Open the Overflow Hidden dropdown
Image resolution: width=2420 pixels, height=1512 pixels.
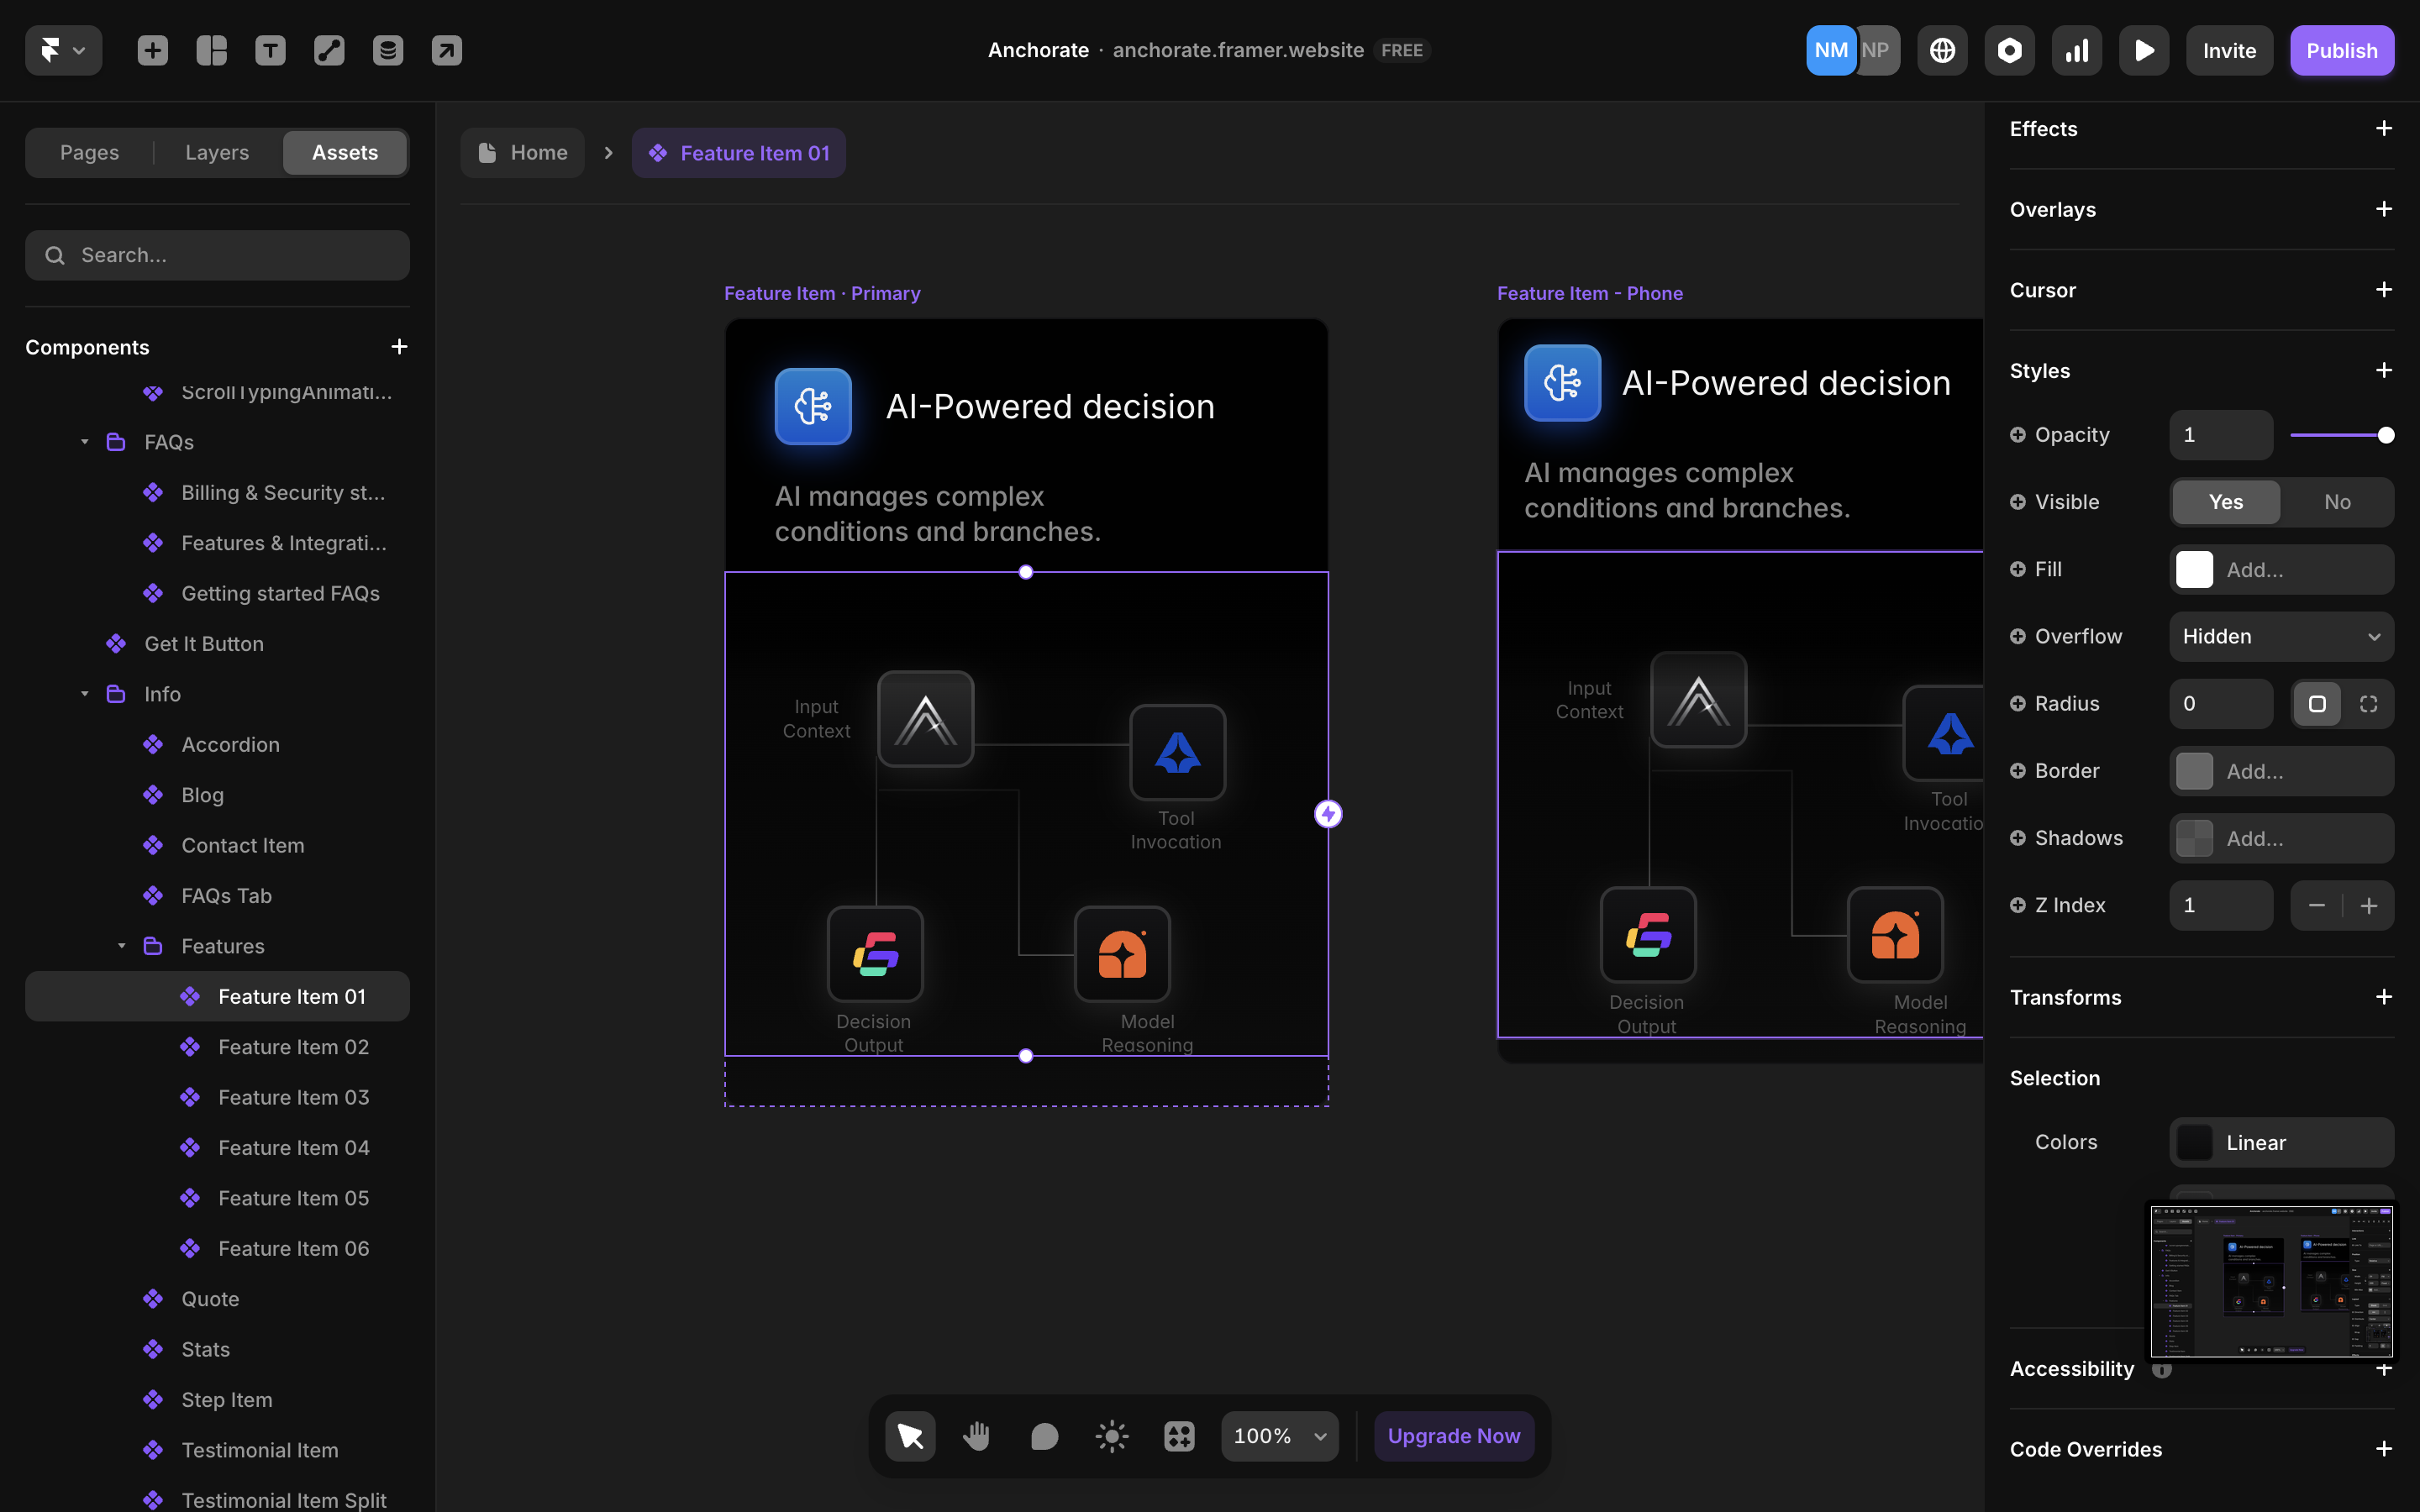click(x=2280, y=637)
